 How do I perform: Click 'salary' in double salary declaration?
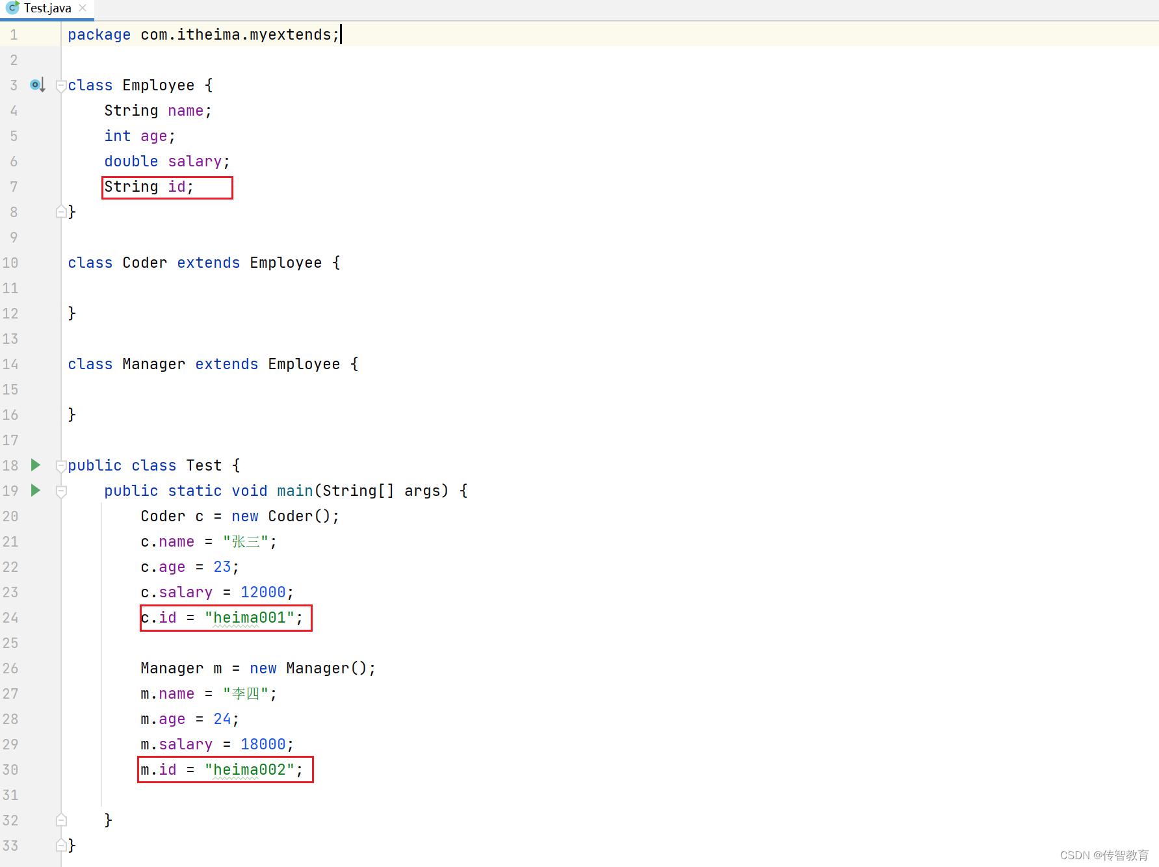195,162
